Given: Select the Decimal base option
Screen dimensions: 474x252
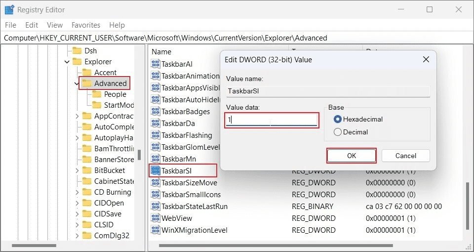Looking at the screenshot, I should (x=337, y=132).
